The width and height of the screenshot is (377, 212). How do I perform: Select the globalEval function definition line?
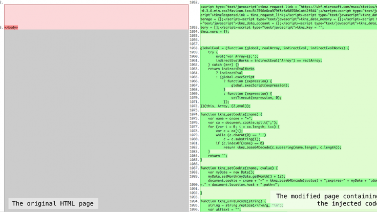pos(275,48)
